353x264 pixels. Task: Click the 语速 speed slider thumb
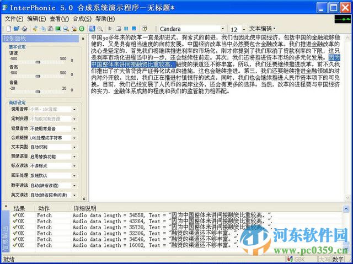coord(38,62)
